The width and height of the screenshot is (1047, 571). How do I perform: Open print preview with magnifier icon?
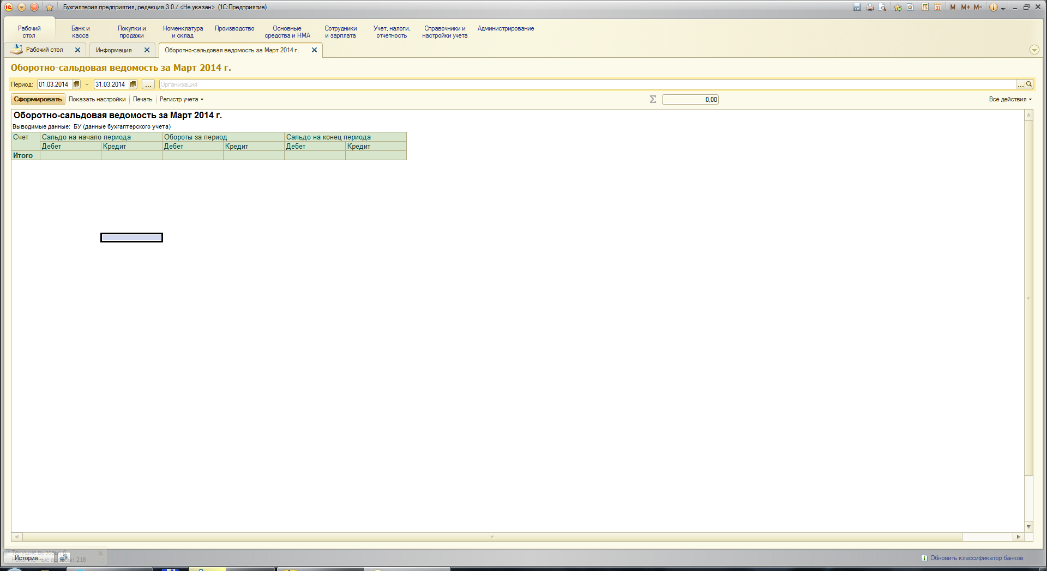pyautogui.click(x=882, y=7)
